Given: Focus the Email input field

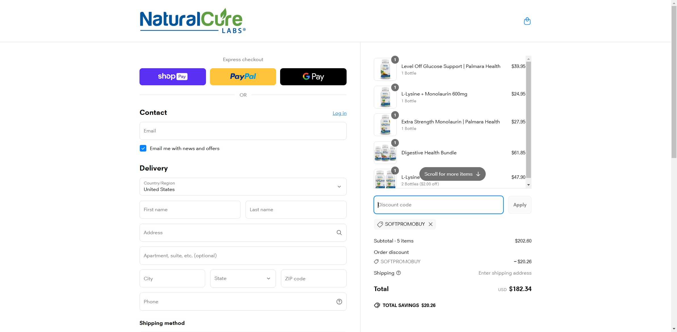Looking at the screenshot, I should pyautogui.click(x=243, y=131).
